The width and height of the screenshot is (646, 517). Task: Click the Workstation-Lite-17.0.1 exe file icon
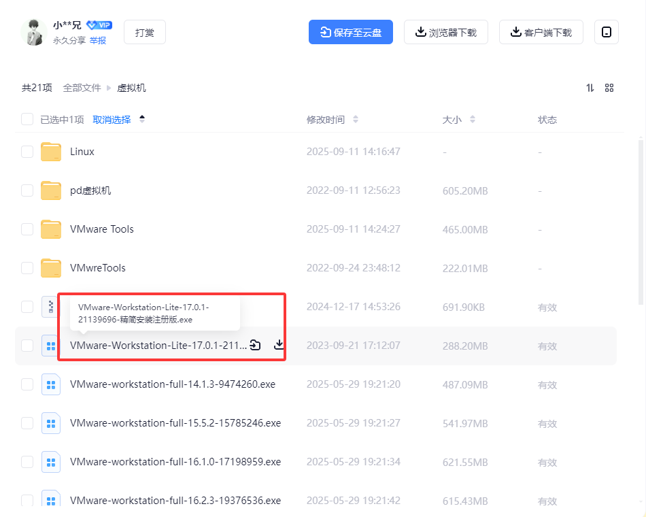pyautogui.click(x=51, y=346)
